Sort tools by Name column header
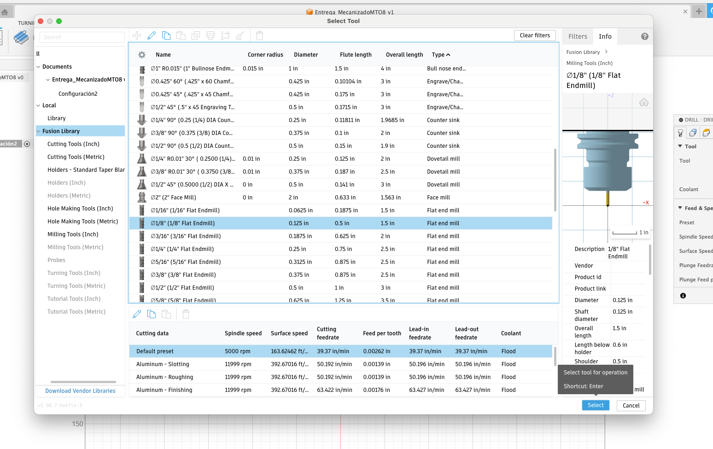The width and height of the screenshot is (713, 449). (x=163, y=55)
